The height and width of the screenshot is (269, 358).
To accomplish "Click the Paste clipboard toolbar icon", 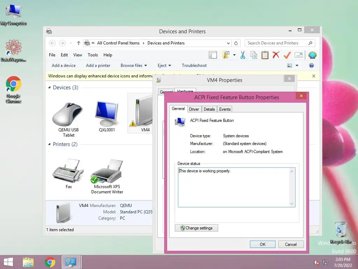I will click(x=265, y=55).
